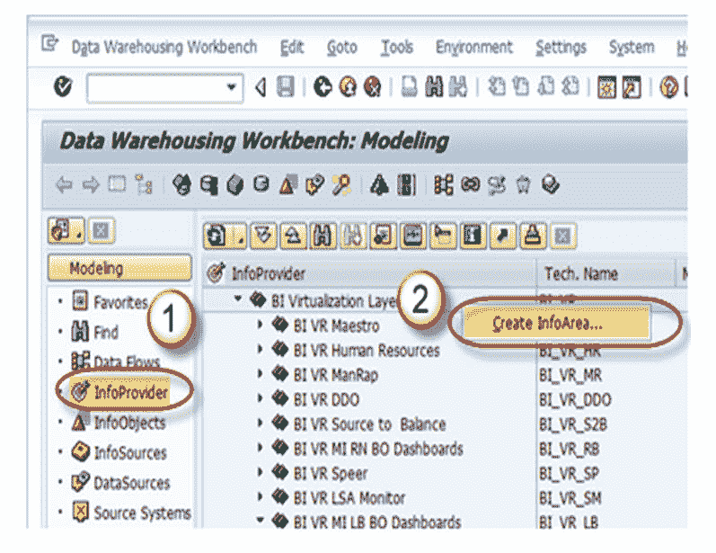716x553 pixels.
Task: Click the Create New Session icon
Action: click(x=607, y=87)
